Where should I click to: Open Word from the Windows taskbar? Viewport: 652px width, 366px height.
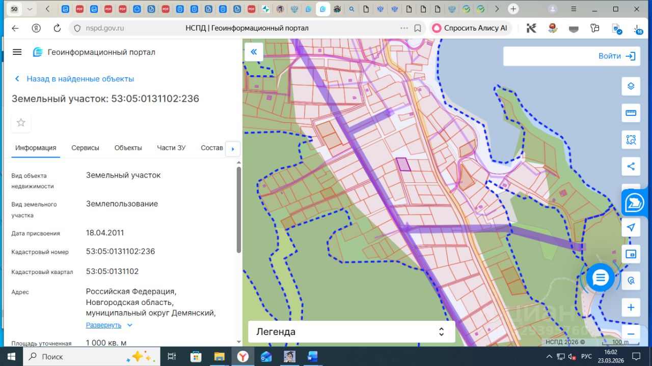(312, 356)
